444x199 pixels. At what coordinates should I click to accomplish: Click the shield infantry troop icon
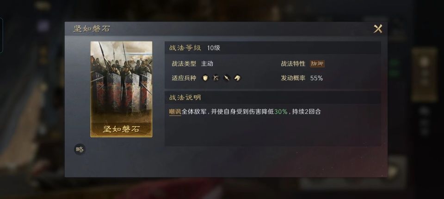tap(205, 78)
